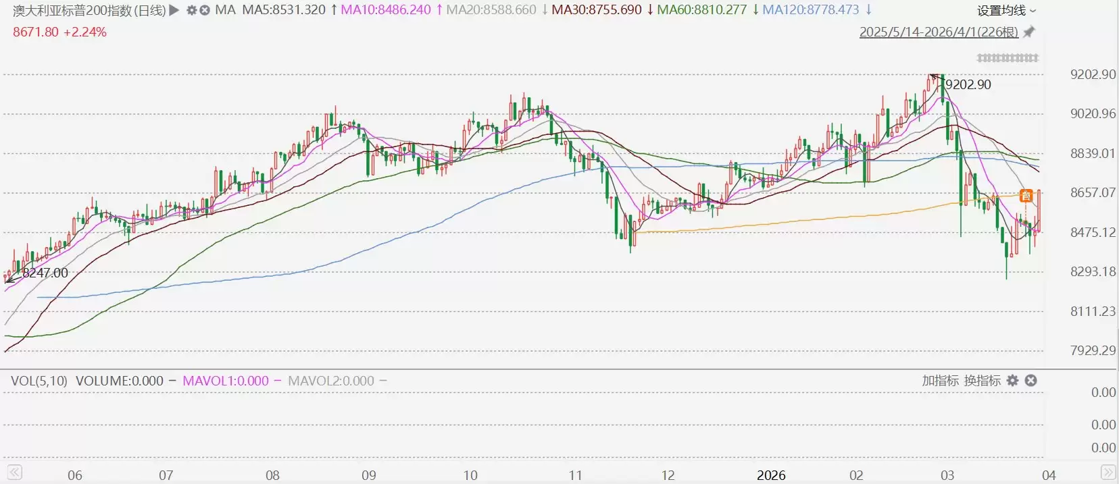Click the play triangle next to the index title
Viewport: 1119px width, 484px height.
tap(174, 10)
